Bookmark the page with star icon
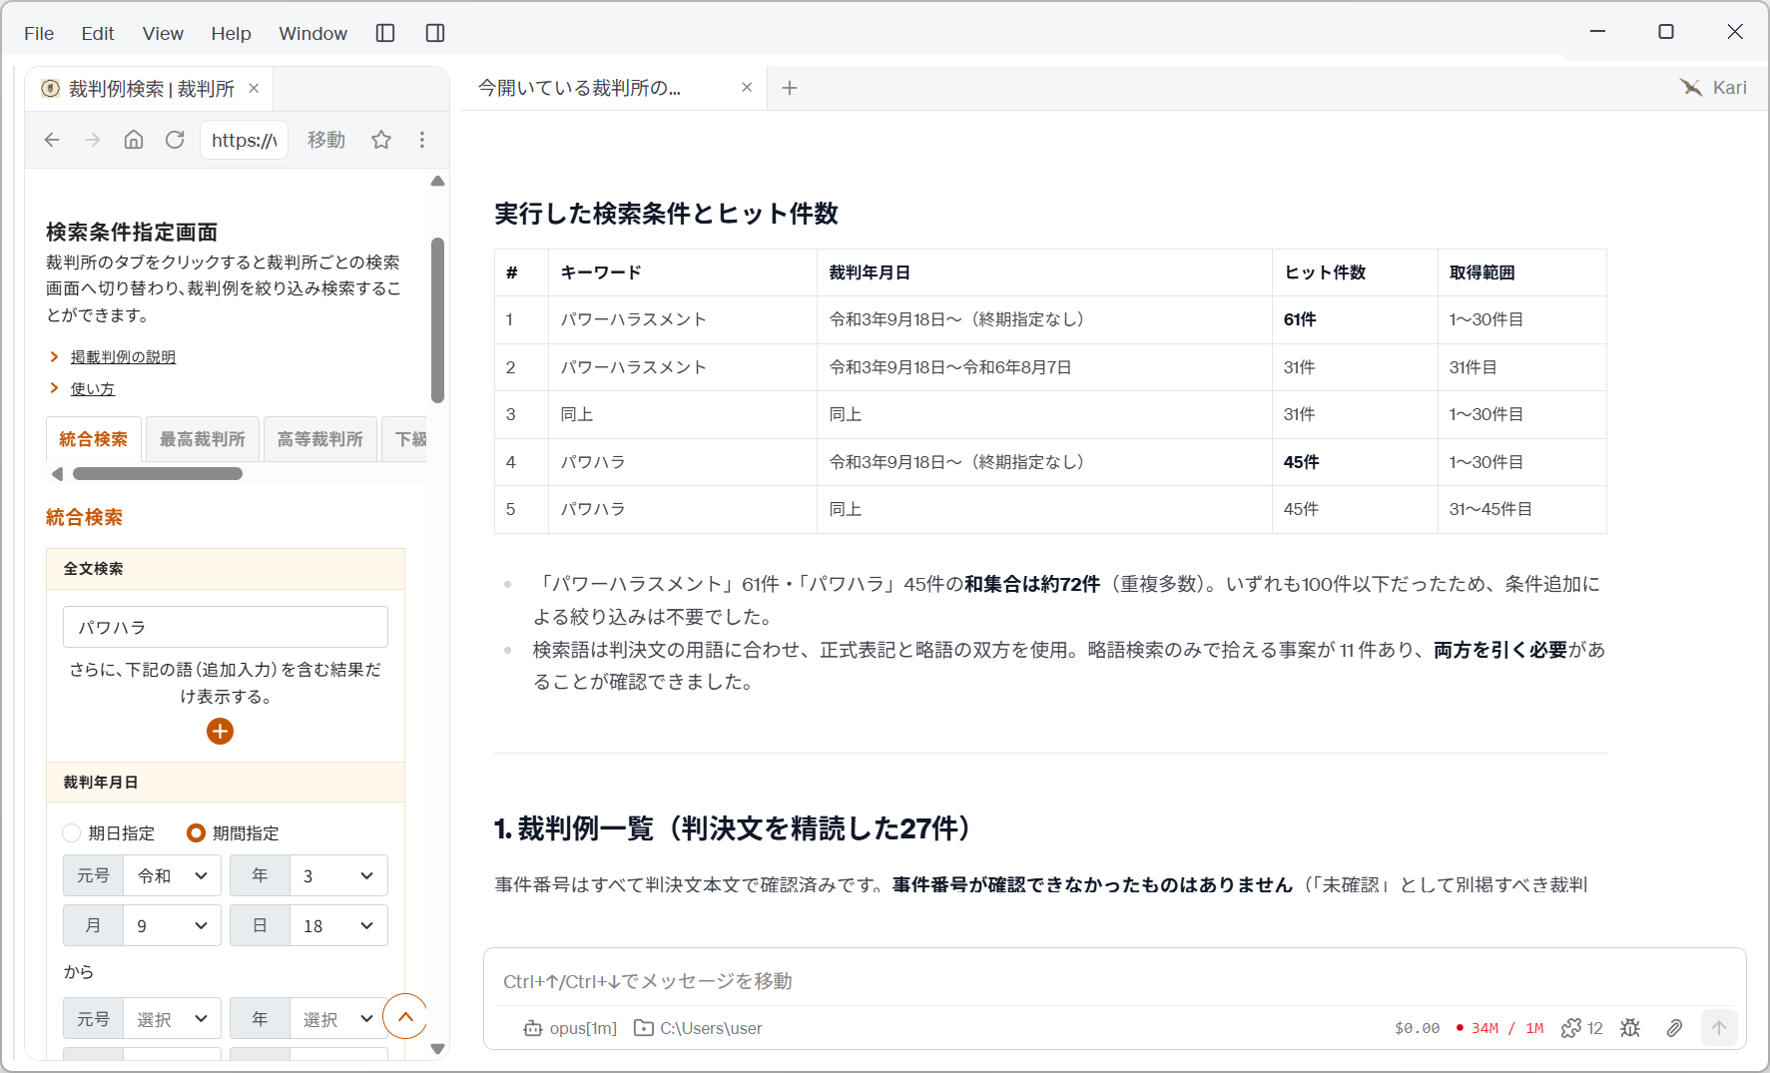1770x1073 pixels. click(x=381, y=140)
